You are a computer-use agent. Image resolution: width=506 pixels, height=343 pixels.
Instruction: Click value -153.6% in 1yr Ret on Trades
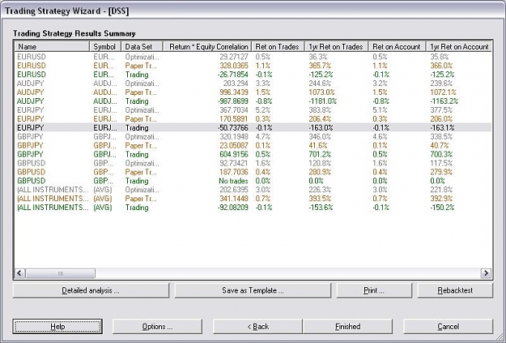point(321,208)
